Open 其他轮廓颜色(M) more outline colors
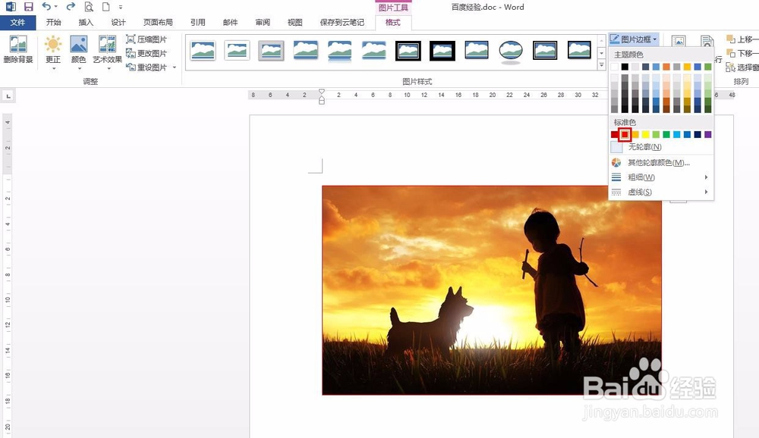759x438 pixels. click(661, 163)
